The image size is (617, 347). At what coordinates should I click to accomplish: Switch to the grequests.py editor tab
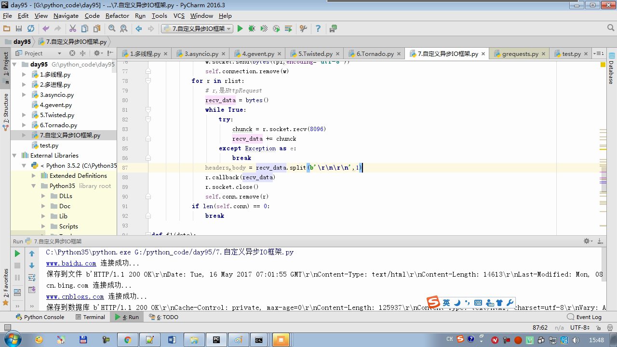(x=520, y=53)
